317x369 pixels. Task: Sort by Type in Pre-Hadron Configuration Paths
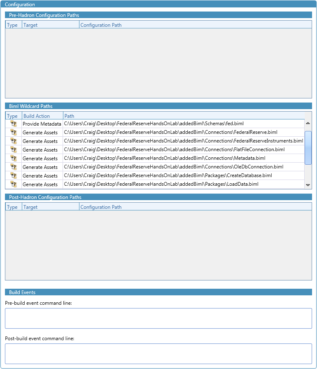(x=14, y=25)
